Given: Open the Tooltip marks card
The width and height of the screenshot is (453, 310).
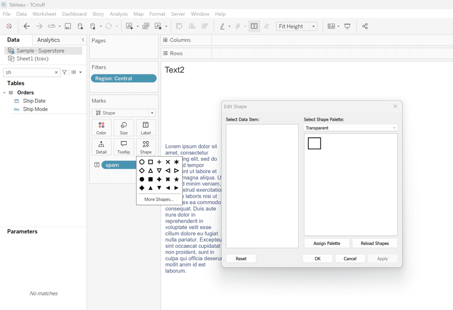Looking at the screenshot, I should 124,147.
